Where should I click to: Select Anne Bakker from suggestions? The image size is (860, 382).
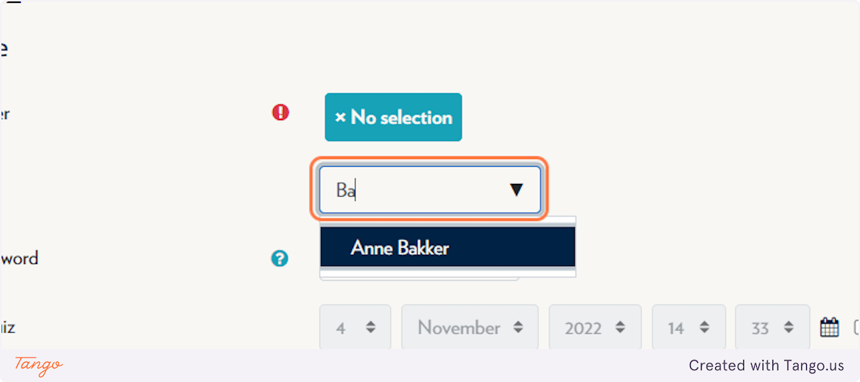[x=448, y=248]
